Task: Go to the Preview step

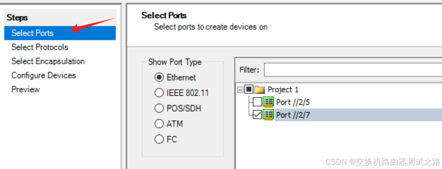Action: [x=25, y=89]
